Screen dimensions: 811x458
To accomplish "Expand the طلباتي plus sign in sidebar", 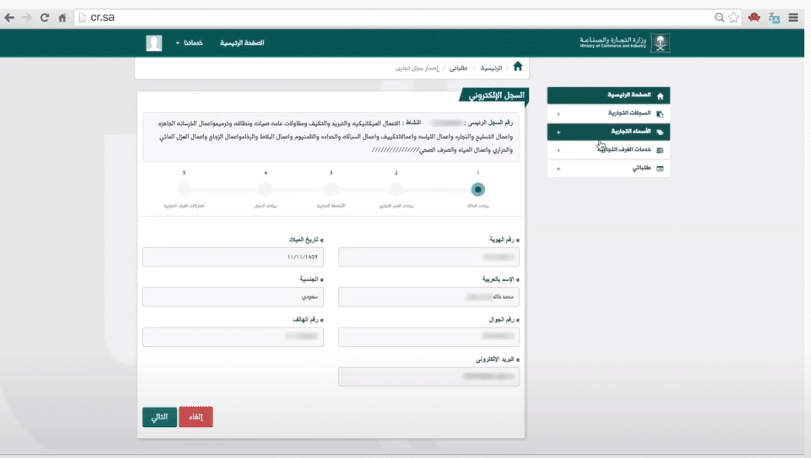I will [559, 168].
